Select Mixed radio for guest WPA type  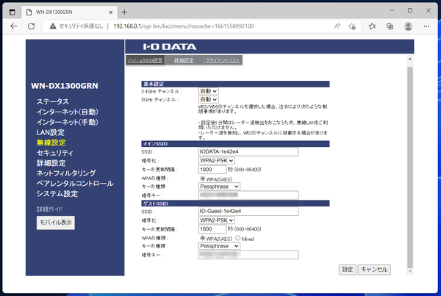pos(234,237)
